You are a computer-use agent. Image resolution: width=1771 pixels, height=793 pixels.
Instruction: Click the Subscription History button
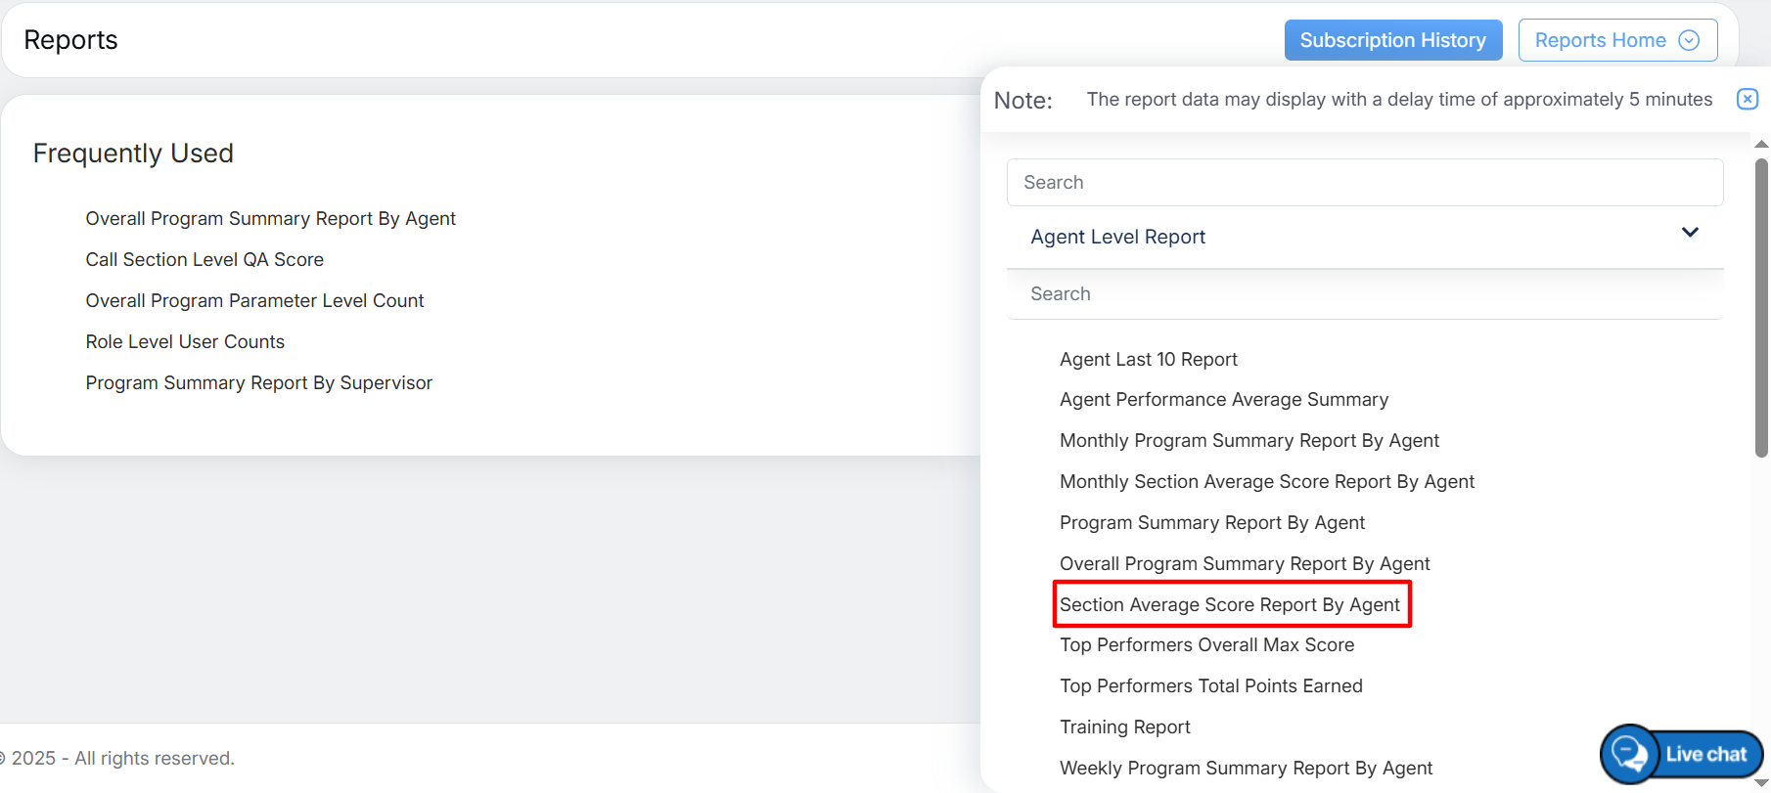point(1392,40)
